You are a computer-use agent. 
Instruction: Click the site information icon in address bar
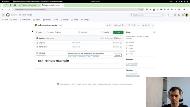pos(14,9)
